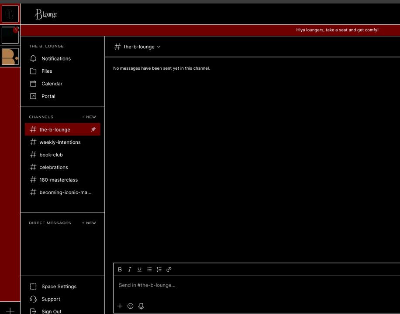Viewport: 400px width, 314px height.
Task: Click the Notifications bell icon
Action: [33, 58]
